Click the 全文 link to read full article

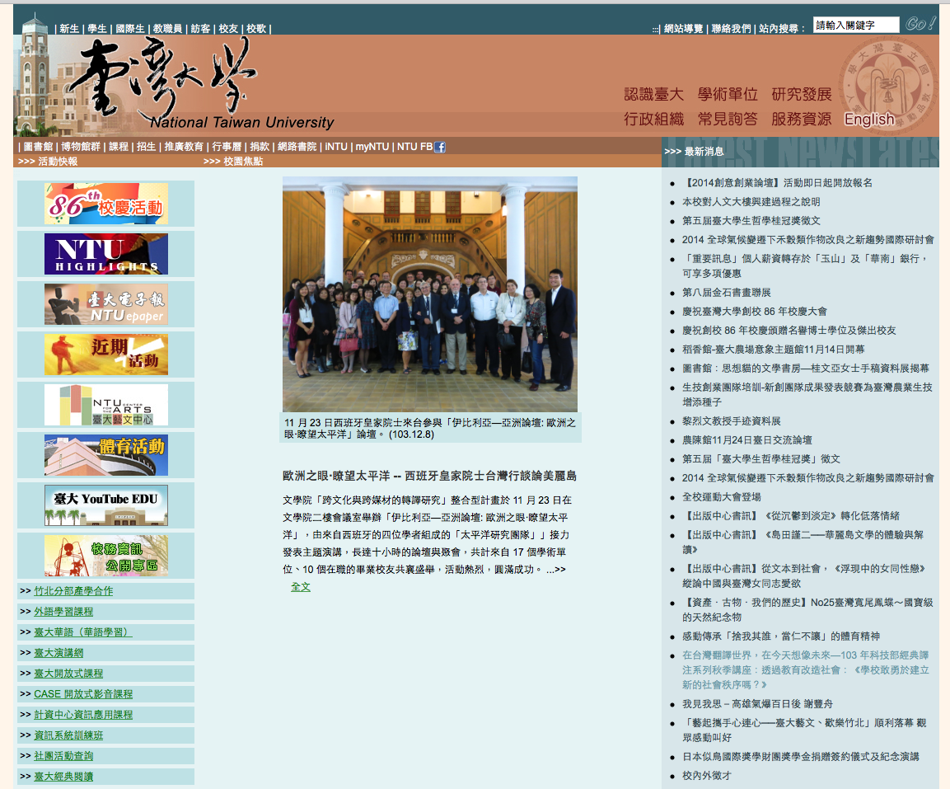300,586
